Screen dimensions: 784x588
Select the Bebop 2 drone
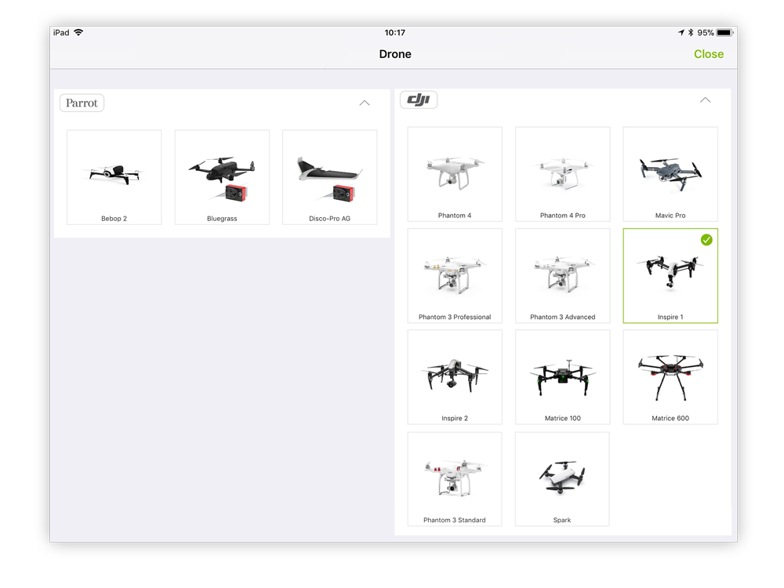click(x=114, y=177)
